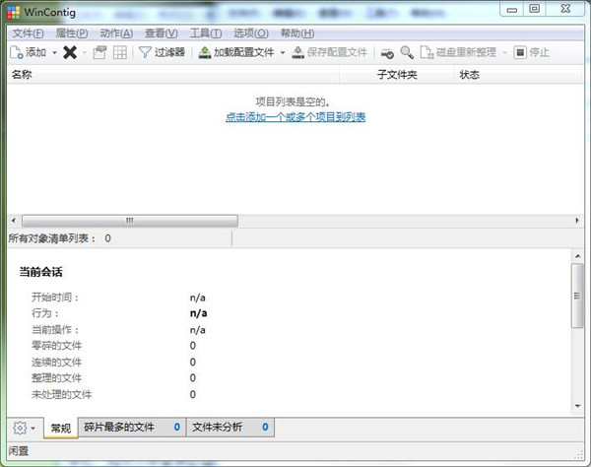Screen dimensions: 591x467
Task: Click the disk check icon
Action: click(x=387, y=53)
